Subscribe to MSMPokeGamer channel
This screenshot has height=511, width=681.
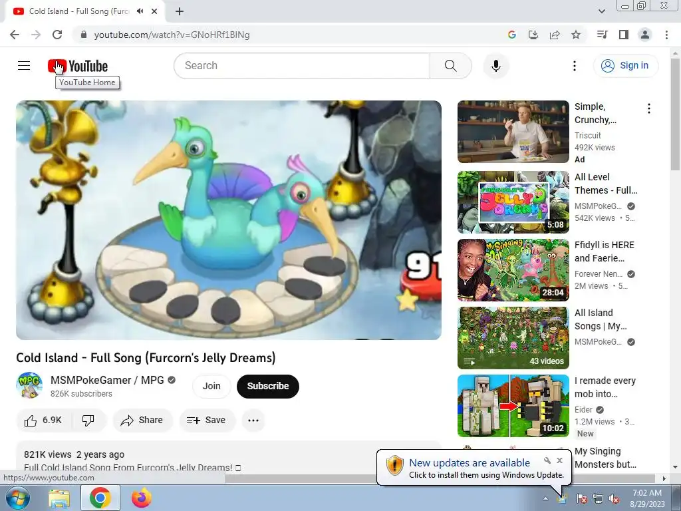click(x=268, y=386)
